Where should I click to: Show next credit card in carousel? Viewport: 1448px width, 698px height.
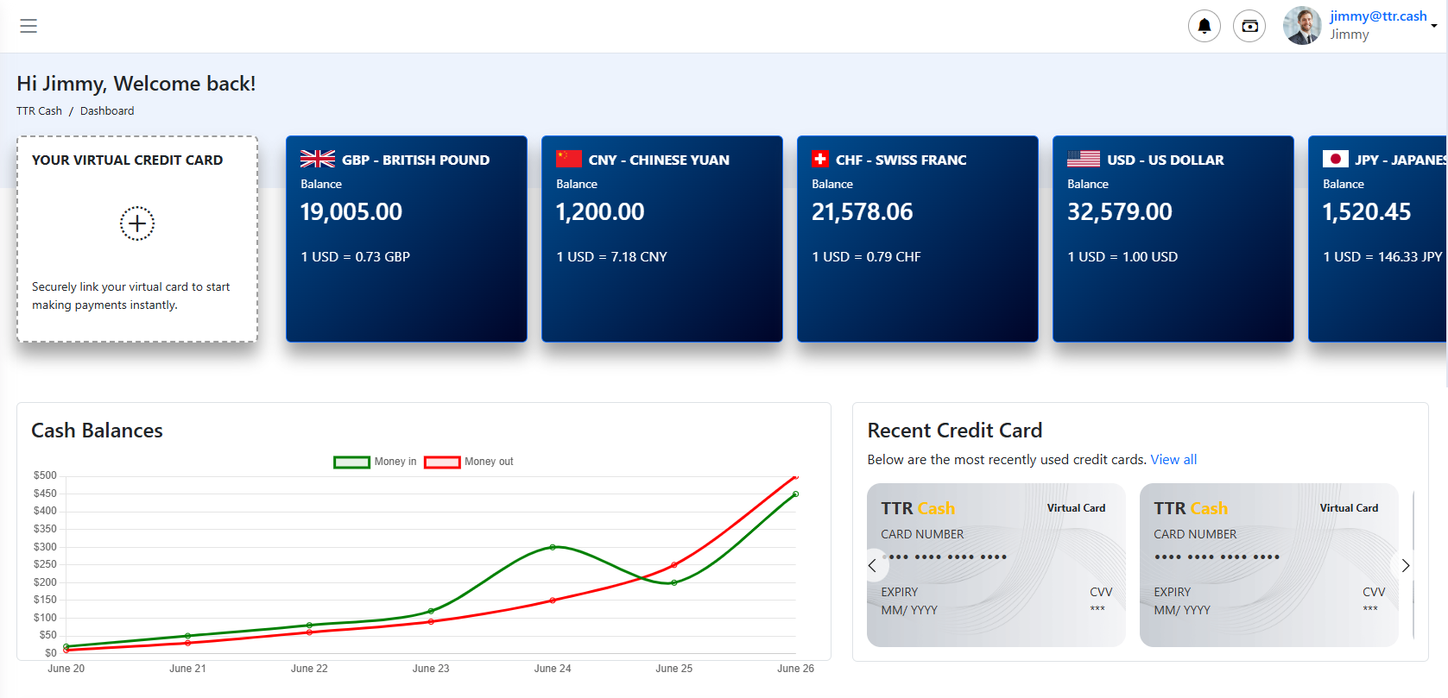(1406, 565)
